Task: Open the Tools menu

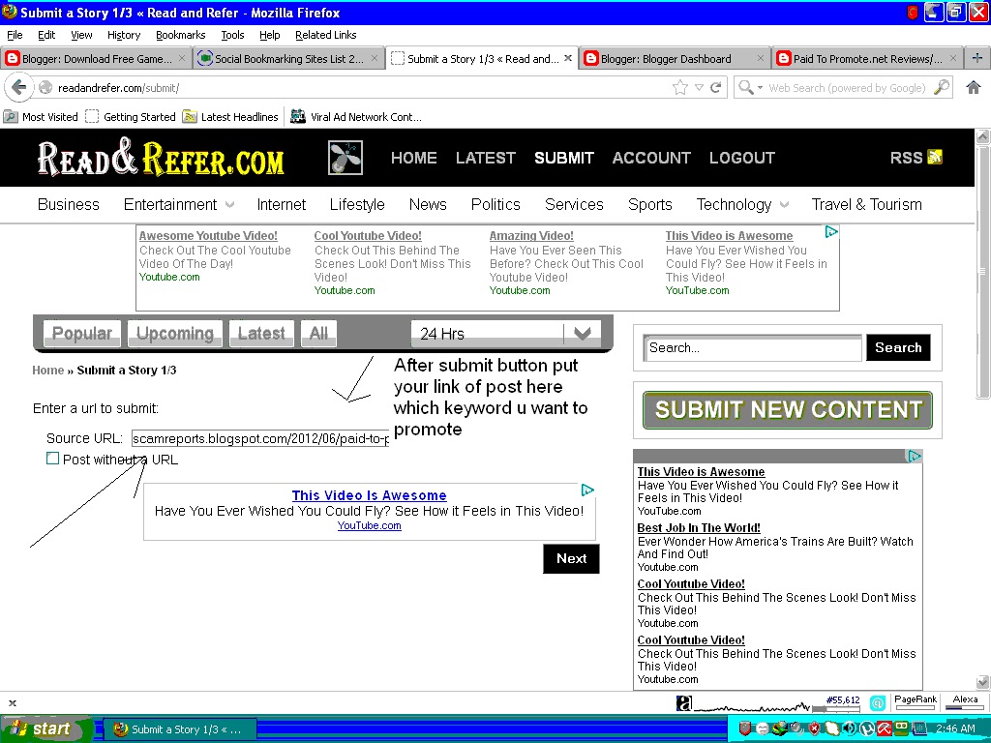Action: (232, 35)
